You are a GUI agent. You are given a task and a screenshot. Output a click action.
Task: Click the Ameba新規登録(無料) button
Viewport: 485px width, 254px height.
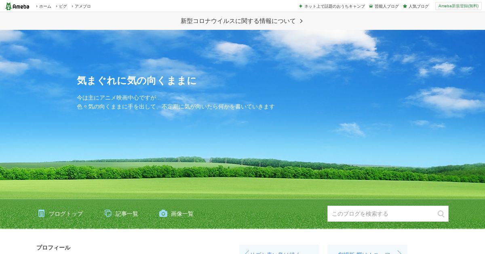(x=458, y=6)
